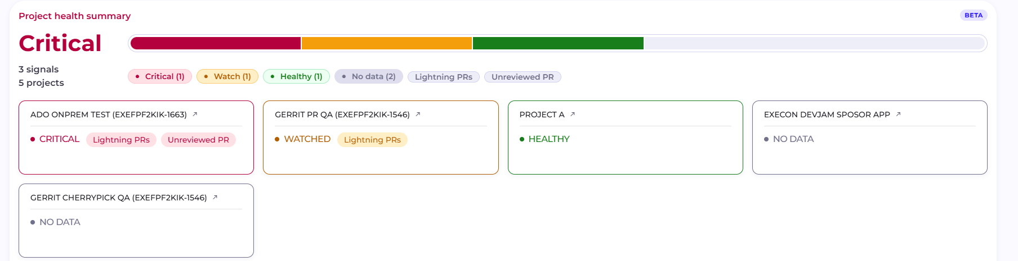
Task: Click the green healthy segment of health bar
Action: coord(558,43)
